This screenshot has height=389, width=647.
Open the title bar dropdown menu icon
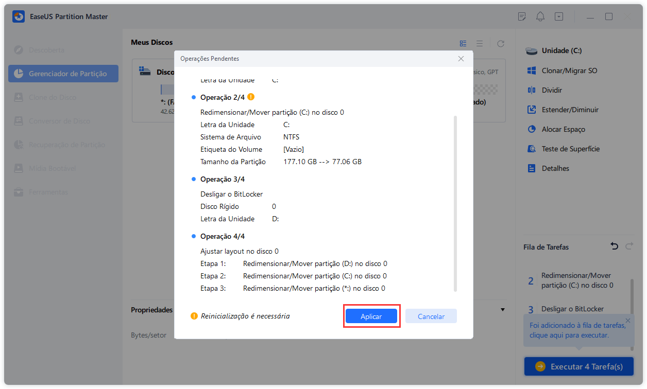[559, 16]
